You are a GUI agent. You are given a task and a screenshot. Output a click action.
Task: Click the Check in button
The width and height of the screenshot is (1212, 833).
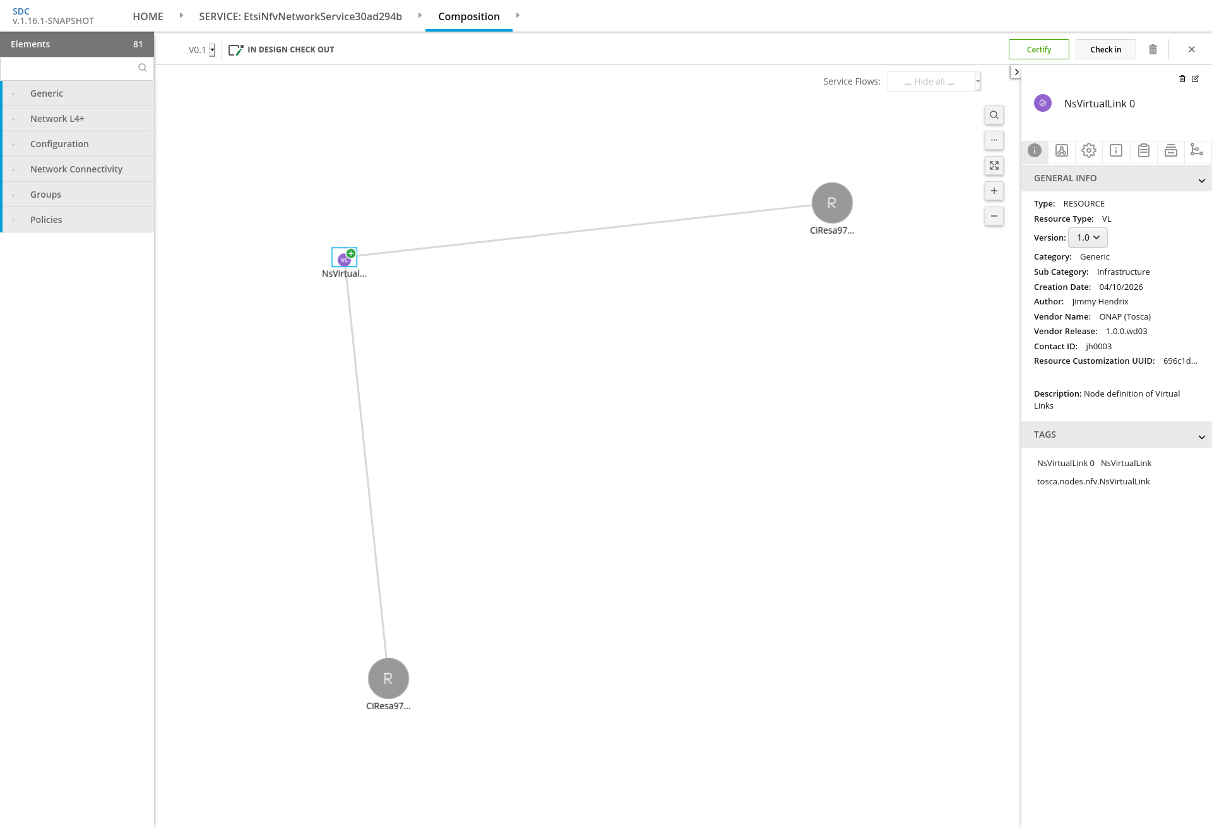(x=1105, y=49)
